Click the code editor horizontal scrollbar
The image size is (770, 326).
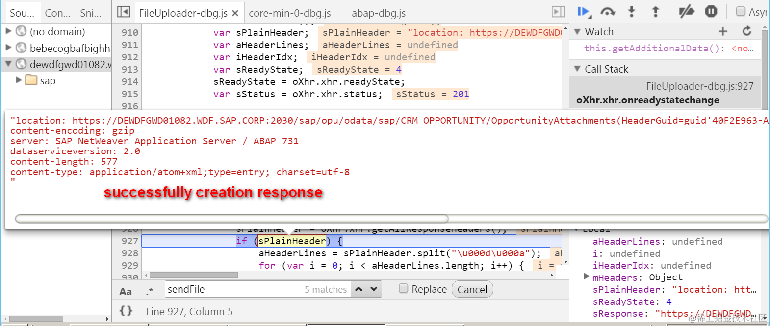(x=193, y=275)
